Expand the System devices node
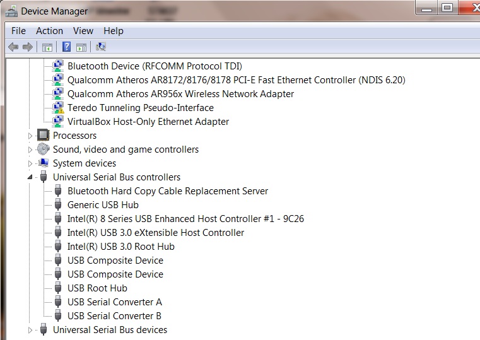This screenshot has height=340, width=480. pyautogui.click(x=30, y=163)
